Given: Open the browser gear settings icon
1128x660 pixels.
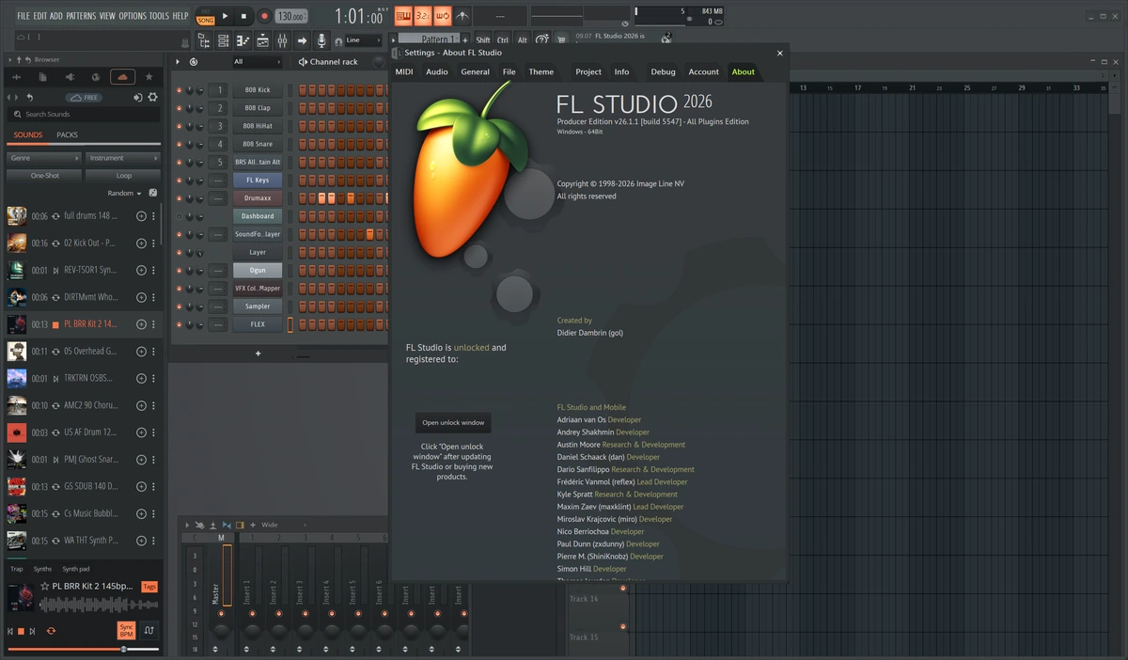Looking at the screenshot, I should point(153,97).
